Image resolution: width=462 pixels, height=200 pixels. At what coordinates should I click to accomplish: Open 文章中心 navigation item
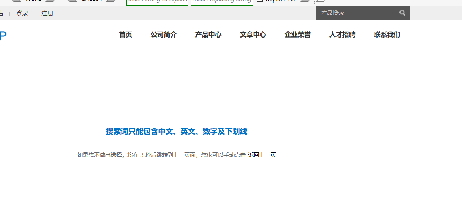[253, 35]
